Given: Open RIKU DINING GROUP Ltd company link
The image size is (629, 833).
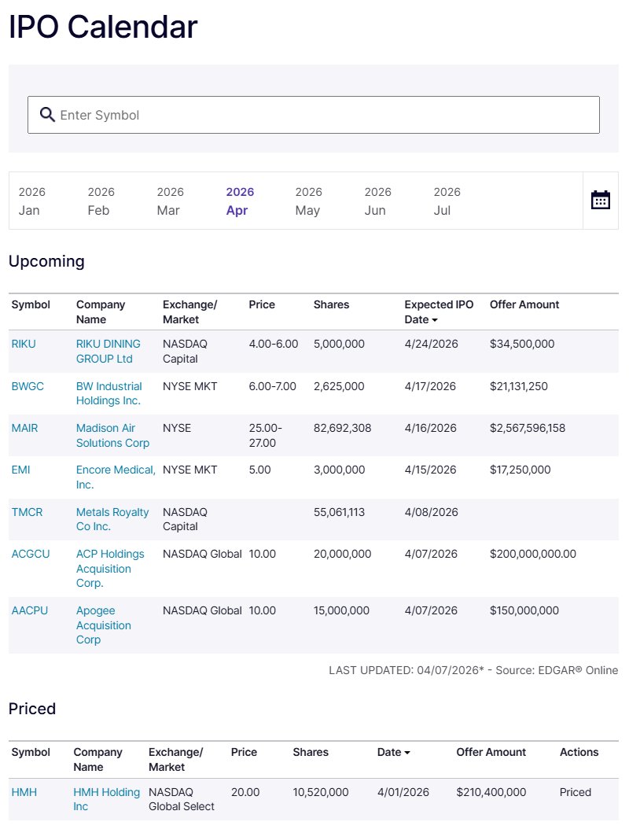Looking at the screenshot, I should pos(109,351).
